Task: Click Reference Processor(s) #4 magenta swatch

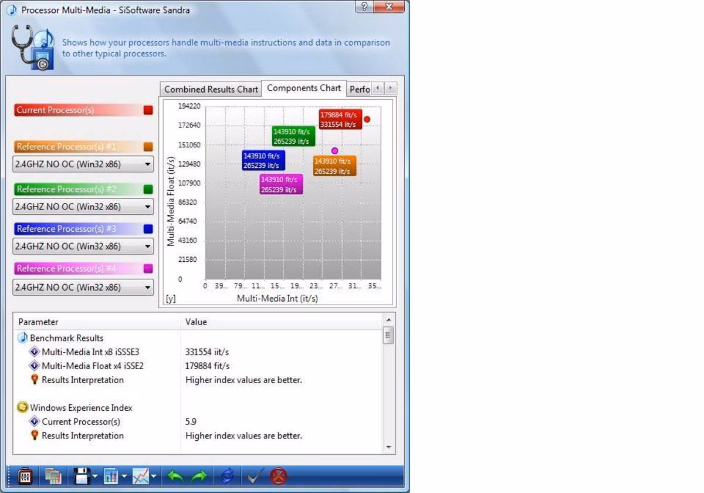Action: click(x=148, y=268)
